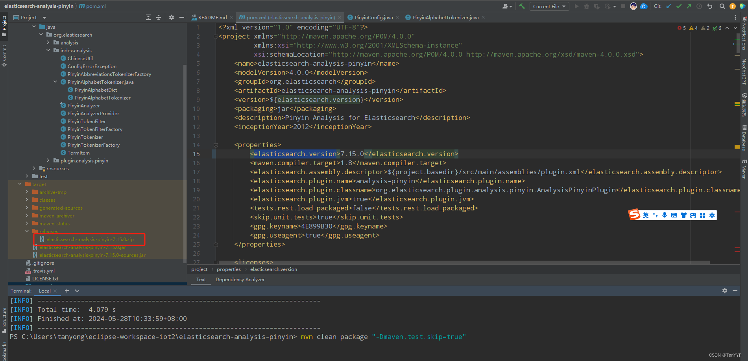Open editor tabs more-options menu
The image size is (748, 361).
click(x=735, y=17)
